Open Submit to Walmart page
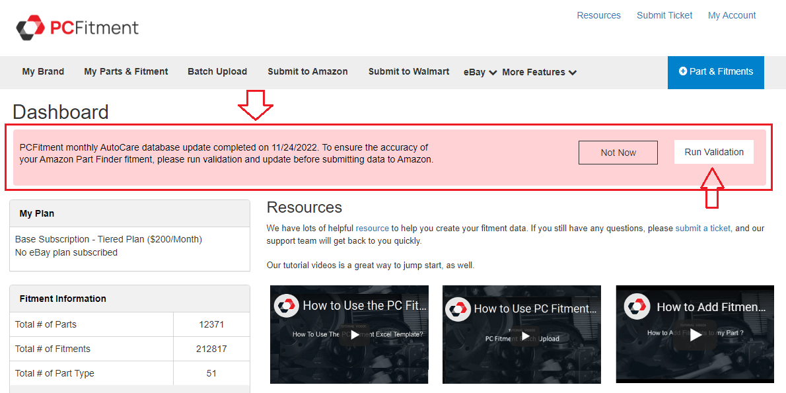 coord(409,71)
